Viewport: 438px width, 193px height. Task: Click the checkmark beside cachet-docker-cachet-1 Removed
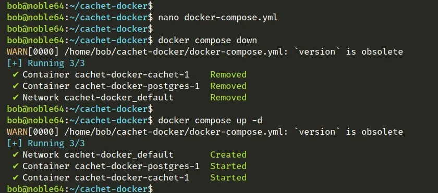pyautogui.click(x=16, y=74)
